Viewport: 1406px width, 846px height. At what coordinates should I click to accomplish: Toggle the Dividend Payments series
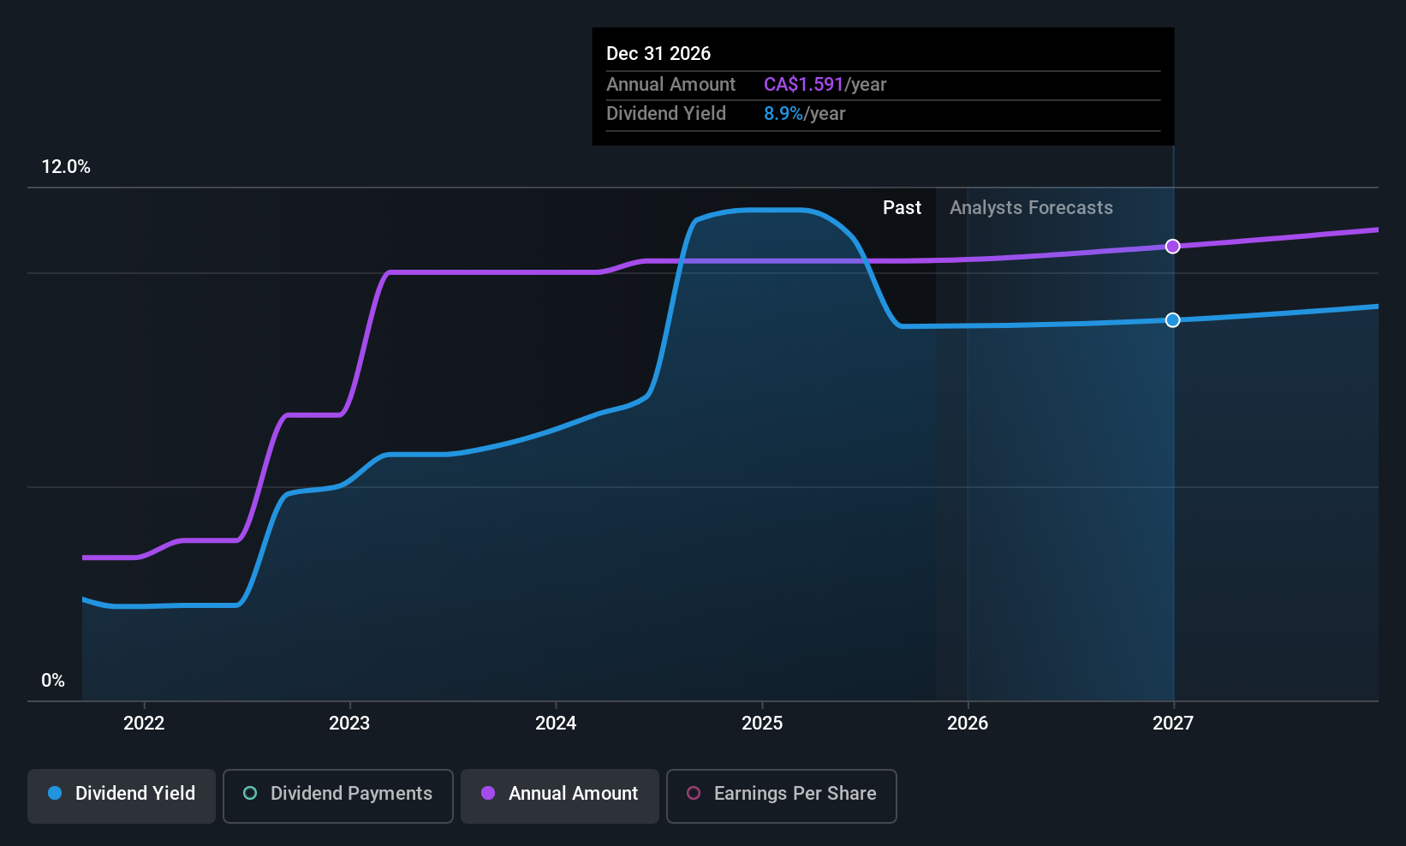[338, 795]
